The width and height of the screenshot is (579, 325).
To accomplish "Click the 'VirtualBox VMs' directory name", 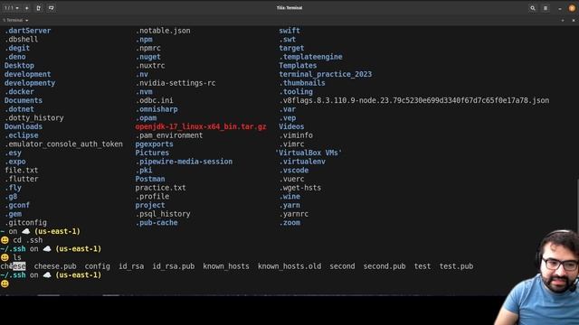I will click(x=308, y=153).
